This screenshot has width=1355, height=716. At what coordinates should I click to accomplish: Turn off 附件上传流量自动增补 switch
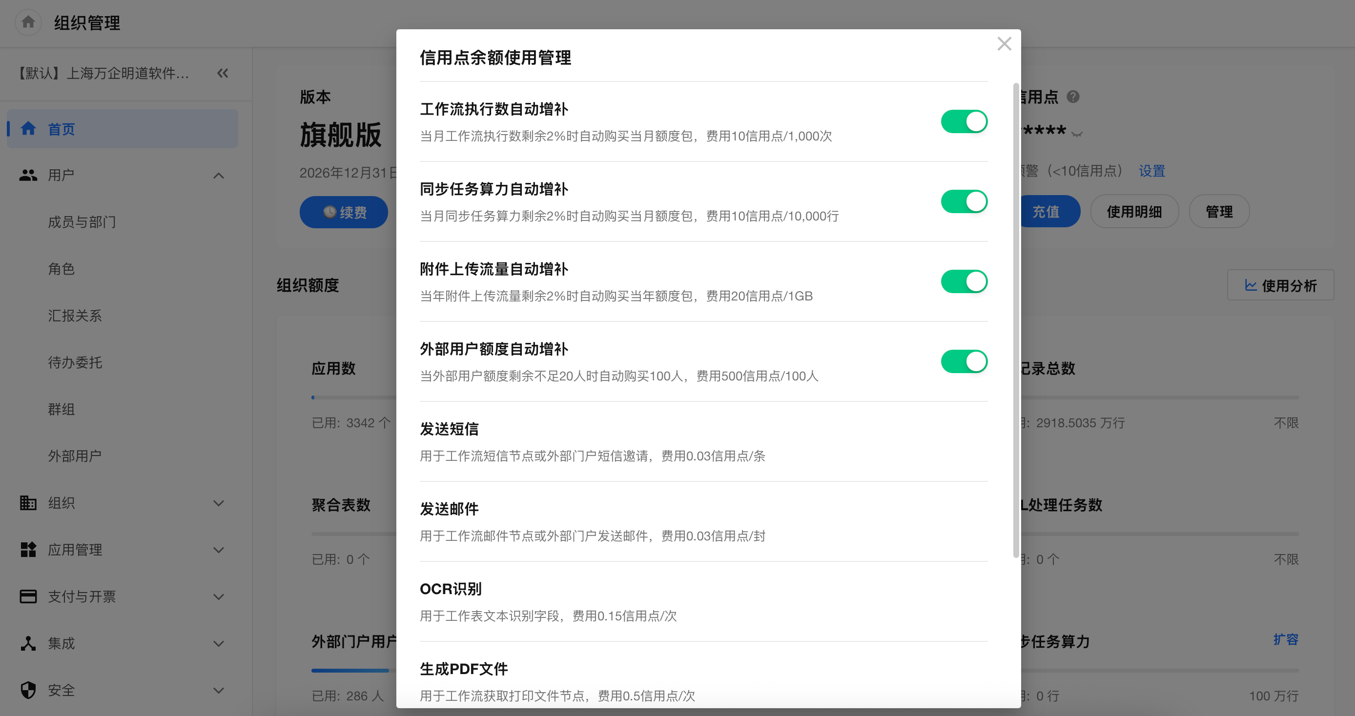(x=964, y=281)
